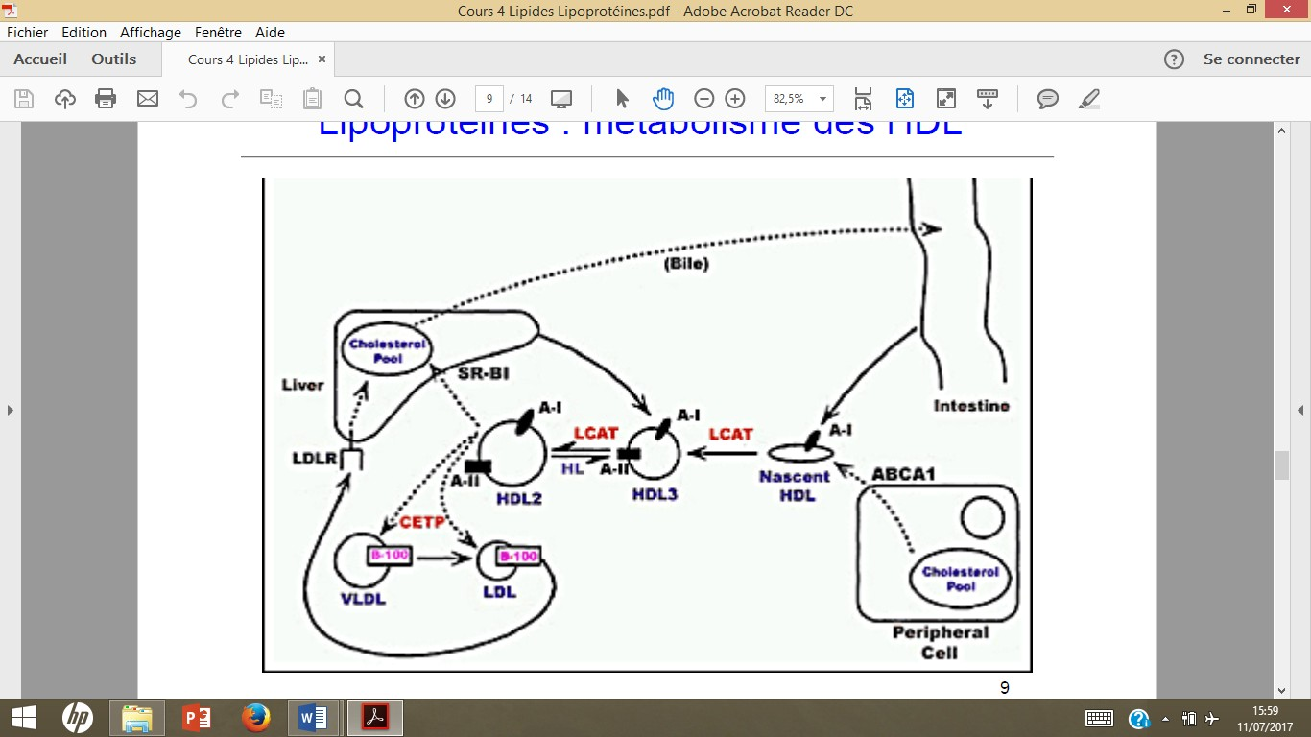Go to previous page with up arrow

(415, 99)
